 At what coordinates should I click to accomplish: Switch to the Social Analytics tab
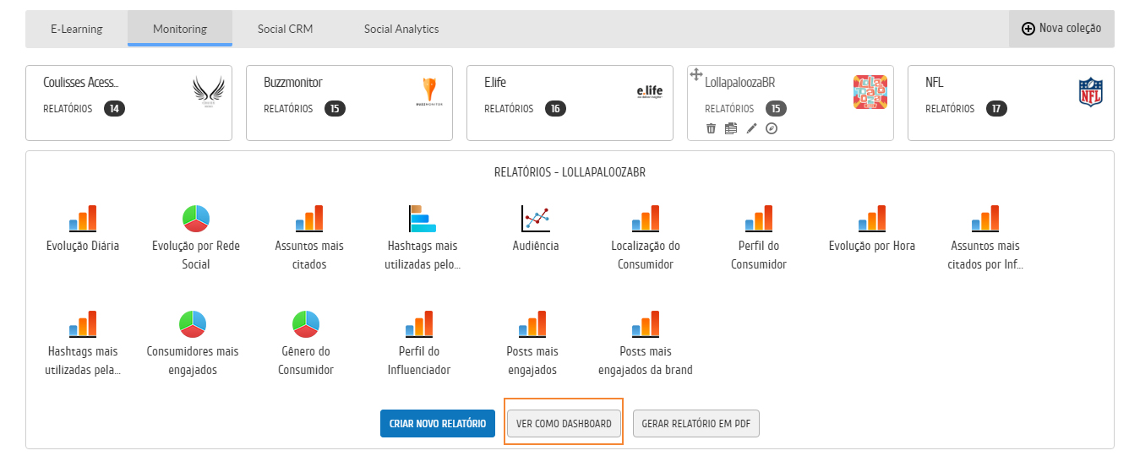tap(401, 29)
